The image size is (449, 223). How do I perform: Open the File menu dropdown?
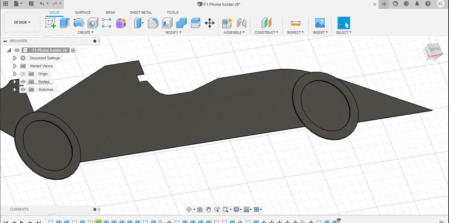point(18,4)
